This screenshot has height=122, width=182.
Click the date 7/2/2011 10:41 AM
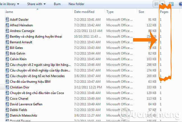(x=87, y=20)
